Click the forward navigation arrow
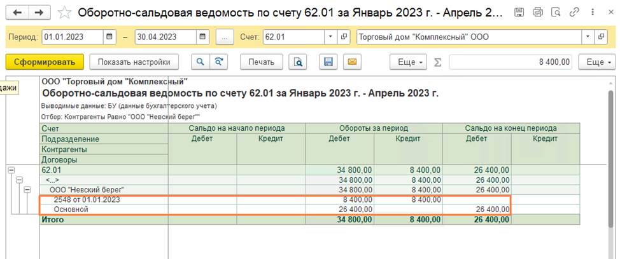Image resolution: width=620 pixels, height=259 pixels. tap(39, 12)
